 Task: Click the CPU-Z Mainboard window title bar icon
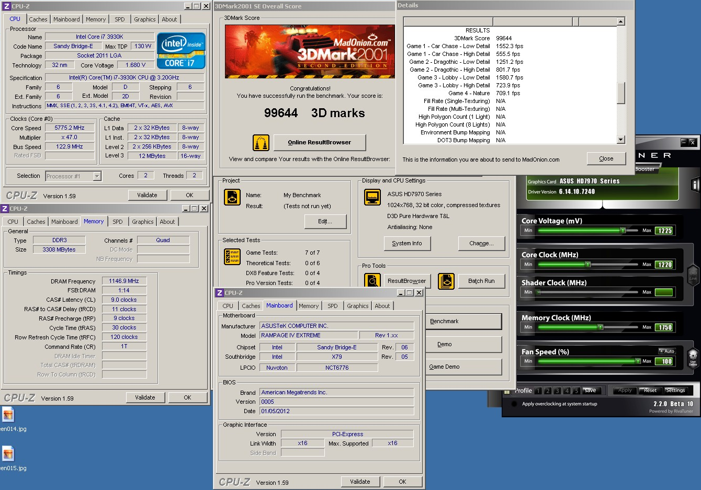click(x=220, y=293)
